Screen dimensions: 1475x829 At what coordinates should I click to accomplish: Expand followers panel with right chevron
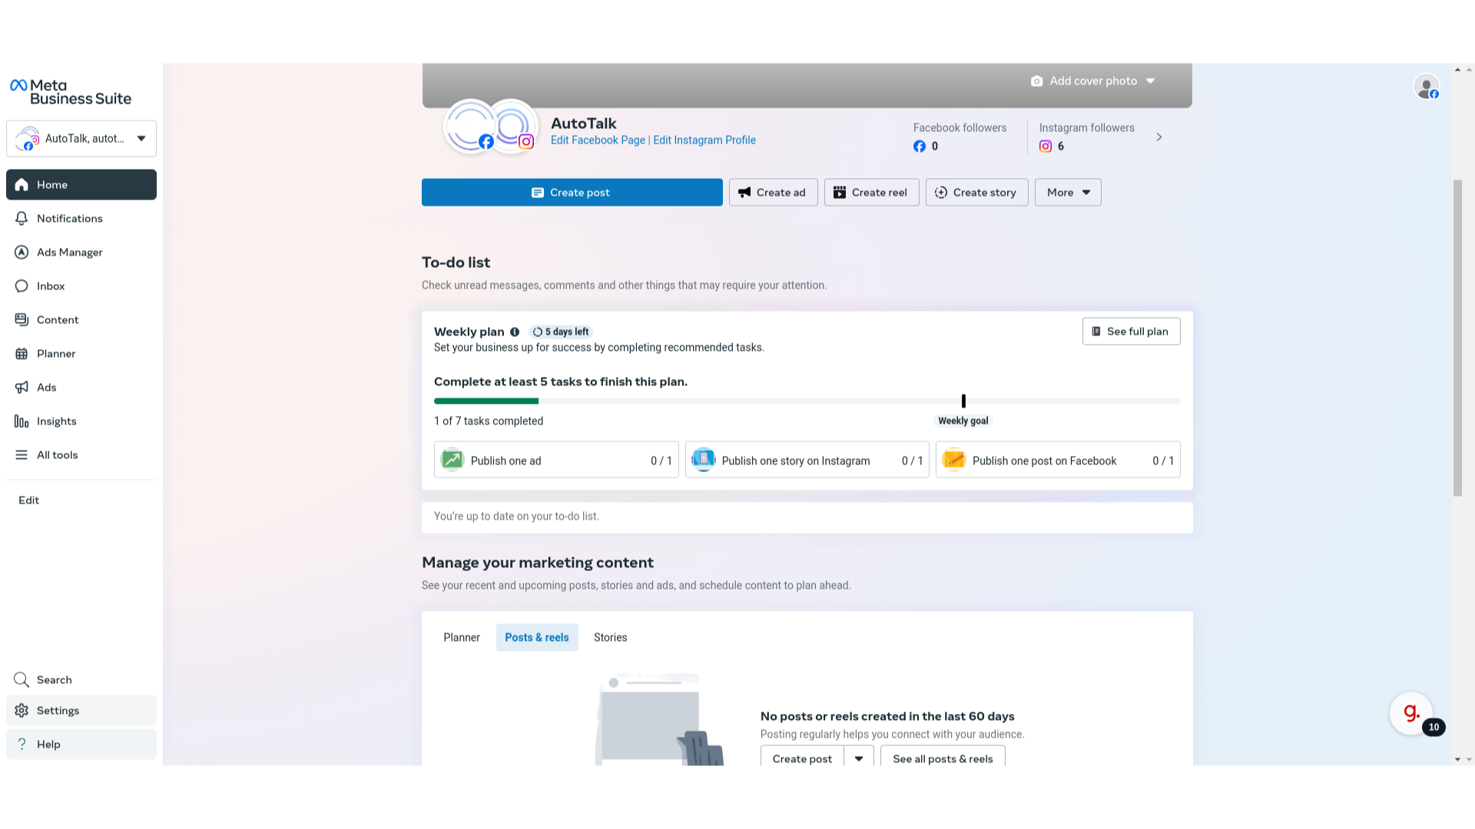(x=1159, y=137)
